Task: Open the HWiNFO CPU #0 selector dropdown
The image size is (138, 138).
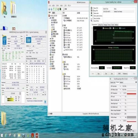Action: point(4,46)
